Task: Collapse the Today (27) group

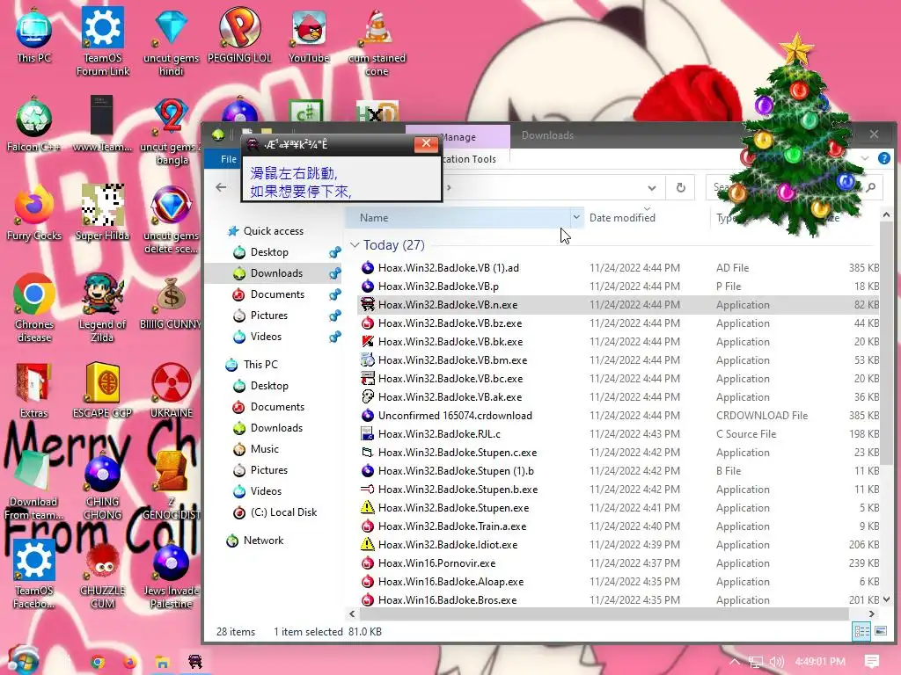Action: pyautogui.click(x=355, y=245)
